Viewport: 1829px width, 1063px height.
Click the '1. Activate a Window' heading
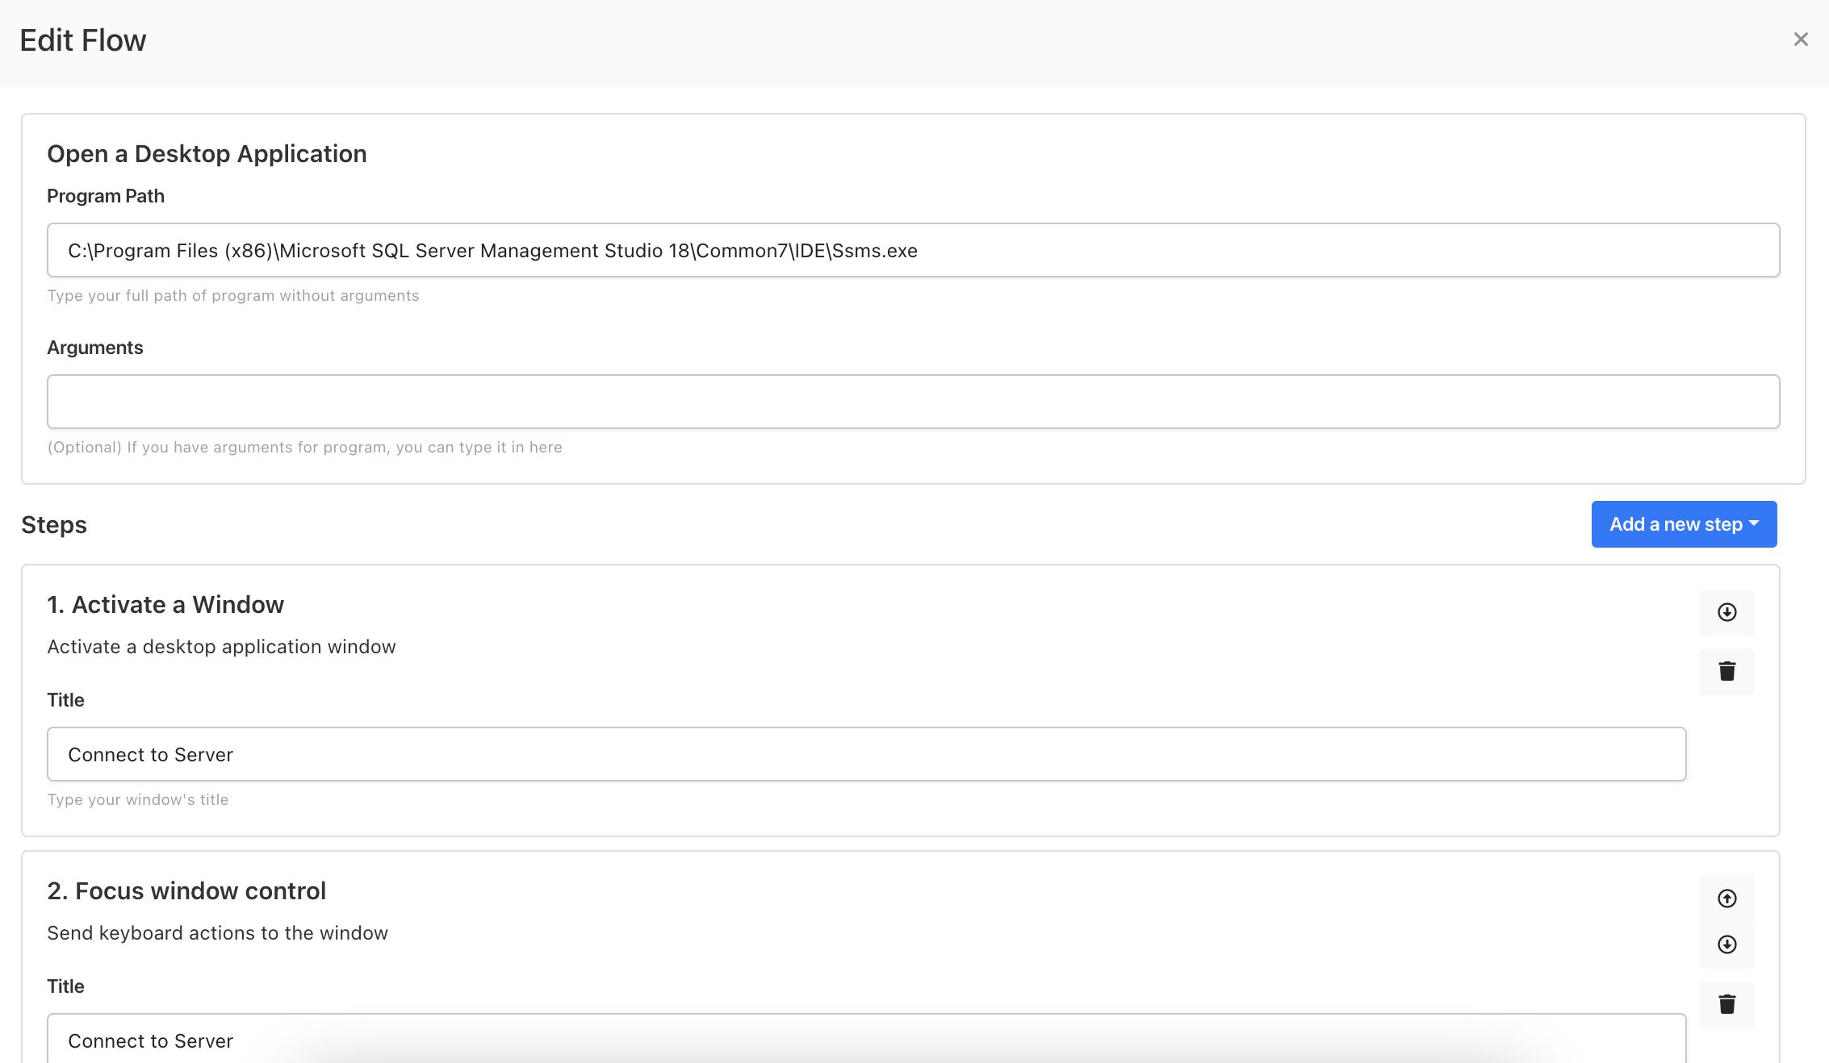pos(165,605)
